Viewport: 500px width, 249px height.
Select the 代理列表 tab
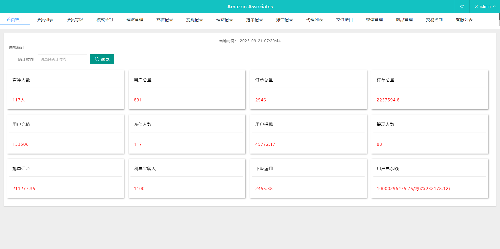pos(314,20)
